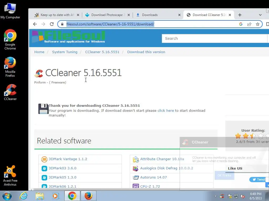The height and width of the screenshot is (201, 269).
Task: Expand tab search chevron
Action: tap(260, 15)
